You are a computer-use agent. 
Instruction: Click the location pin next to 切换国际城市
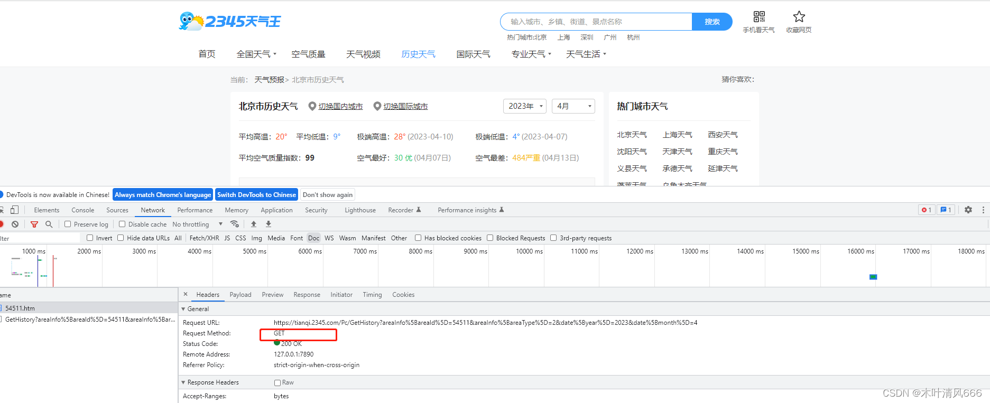pyautogui.click(x=377, y=106)
